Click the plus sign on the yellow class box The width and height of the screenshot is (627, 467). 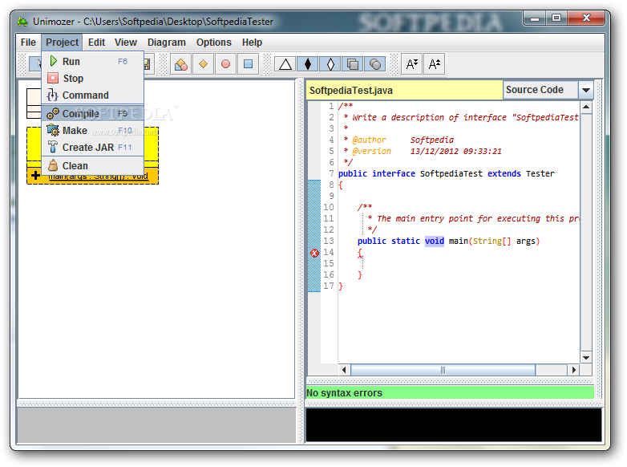pos(35,175)
